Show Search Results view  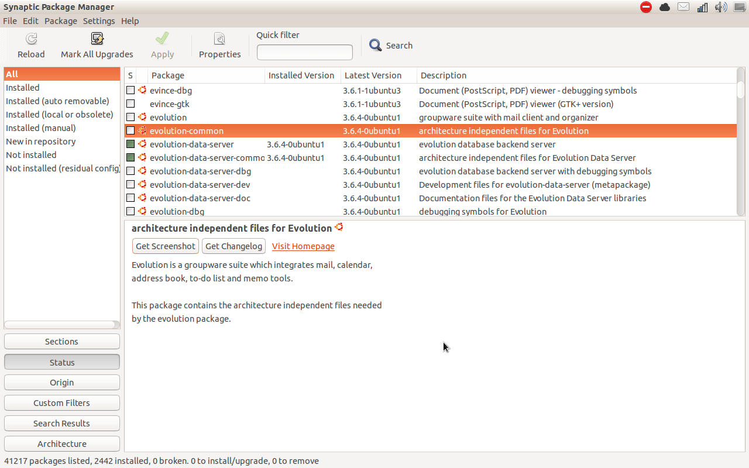click(62, 424)
